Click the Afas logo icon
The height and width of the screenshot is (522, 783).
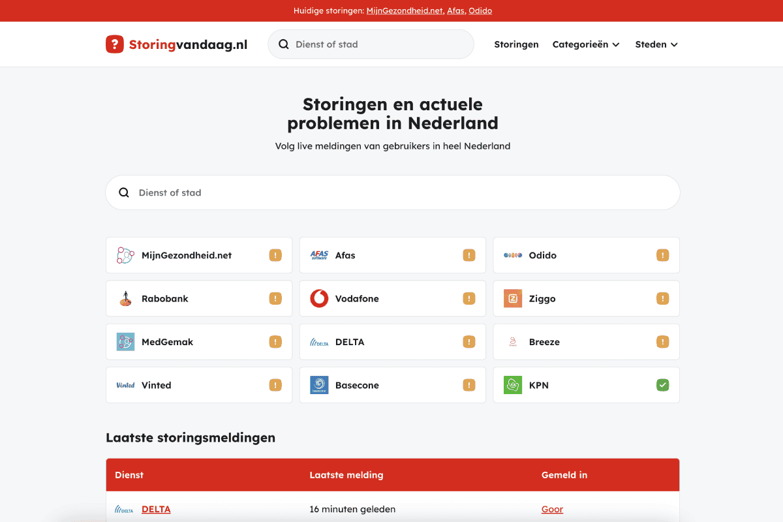319,255
